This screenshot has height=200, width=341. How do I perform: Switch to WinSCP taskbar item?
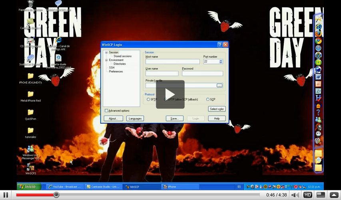pos(142,186)
